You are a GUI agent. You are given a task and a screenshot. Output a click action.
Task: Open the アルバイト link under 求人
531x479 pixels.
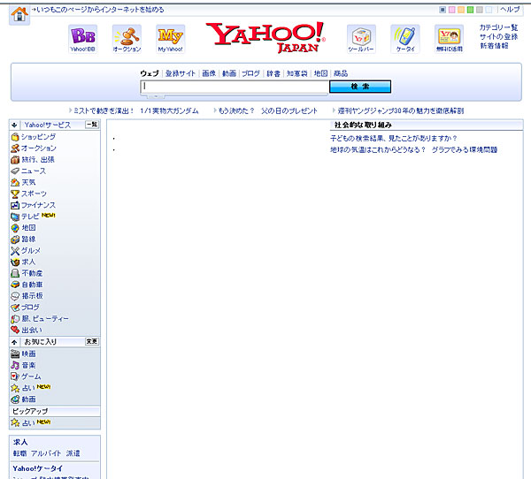coord(46,453)
